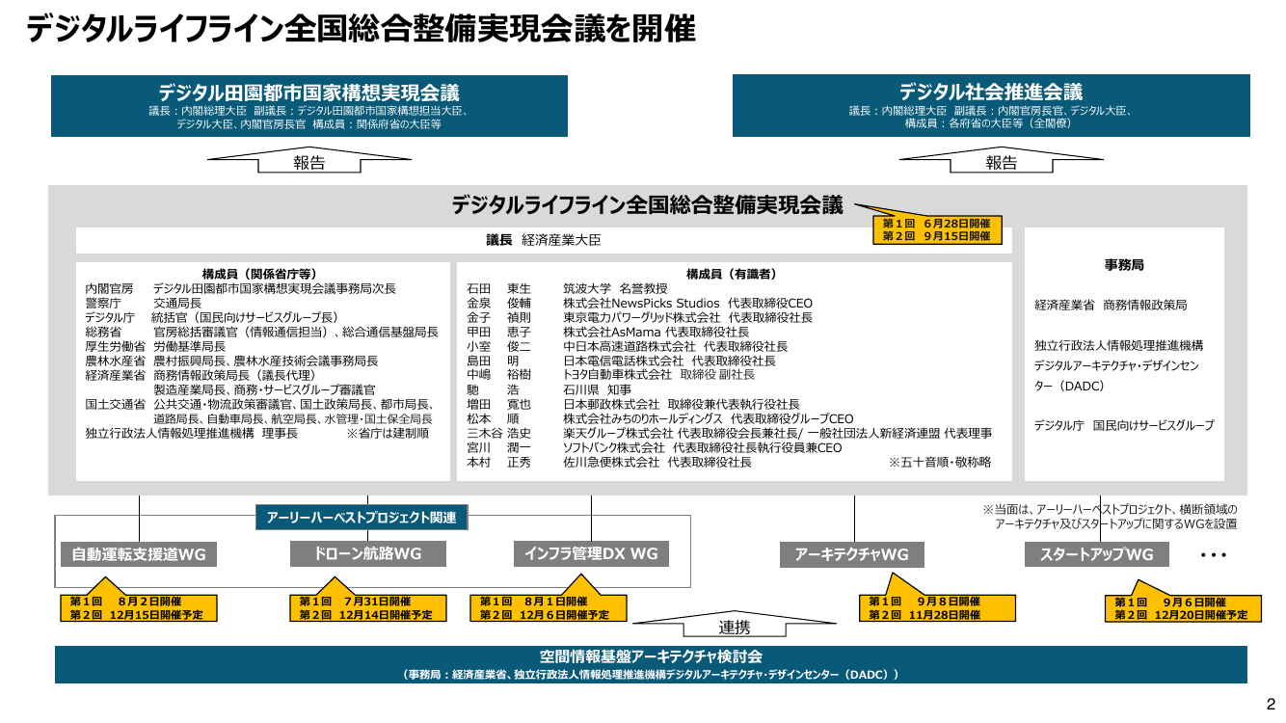Click the ※五十音順・敬称略 note
Image resolution: width=1286 pixels, height=723 pixels.
click(x=939, y=463)
